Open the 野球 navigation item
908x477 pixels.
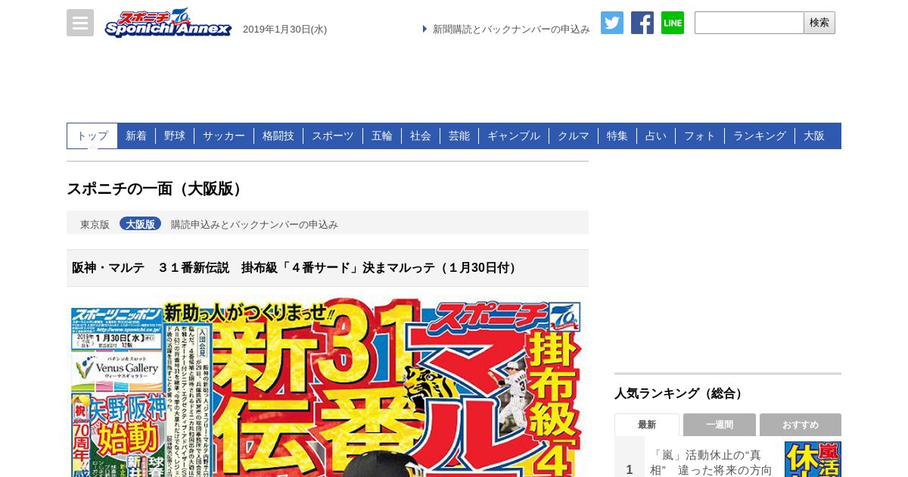[x=175, y=136]
